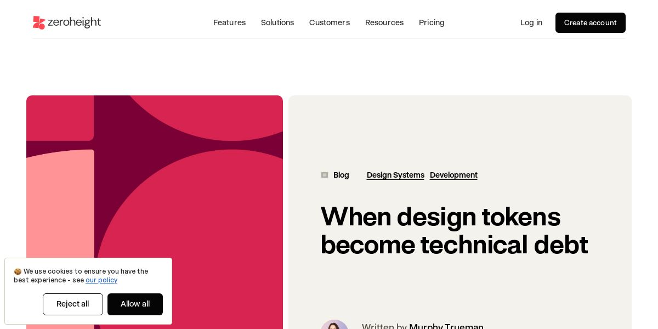Open the Design Systems tag
This screenshot has width=658, height=329.
pos(395,175)
